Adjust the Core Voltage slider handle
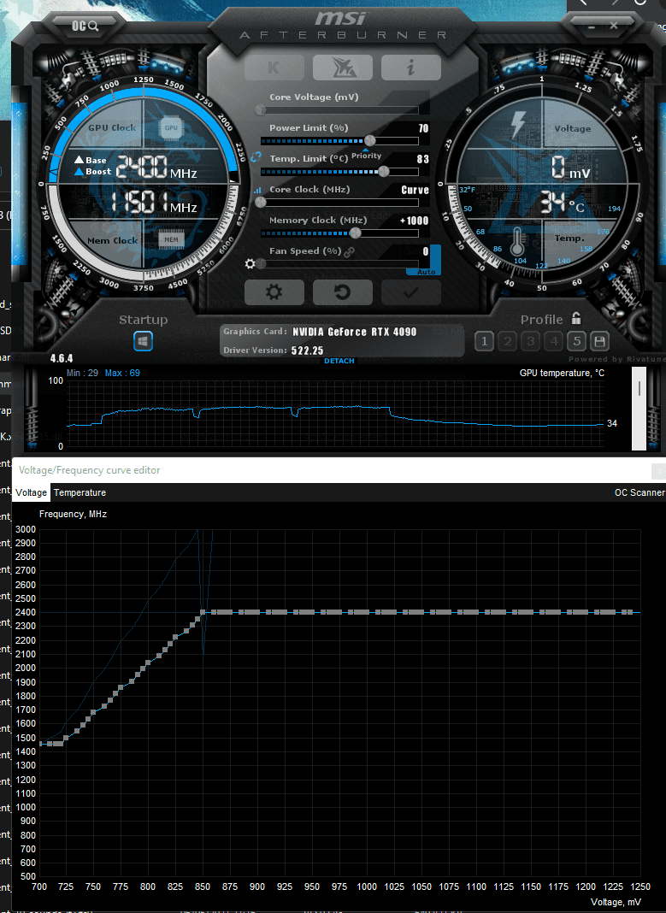666x913 pixels. pyautogui.click(x=261, y=109)
